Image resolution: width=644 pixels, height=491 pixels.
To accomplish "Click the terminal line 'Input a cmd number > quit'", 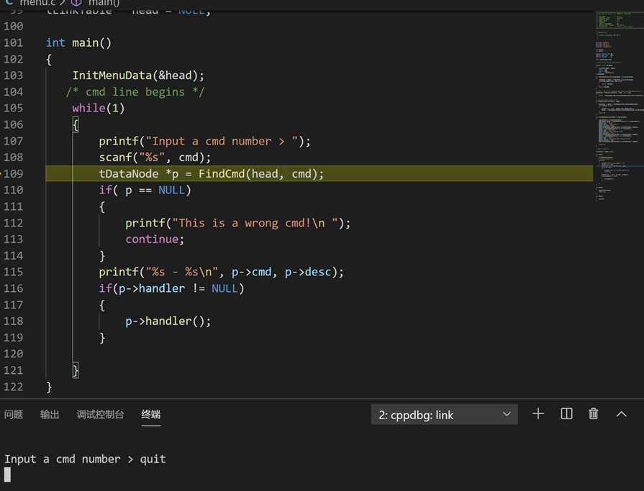I will pos(85,459).
